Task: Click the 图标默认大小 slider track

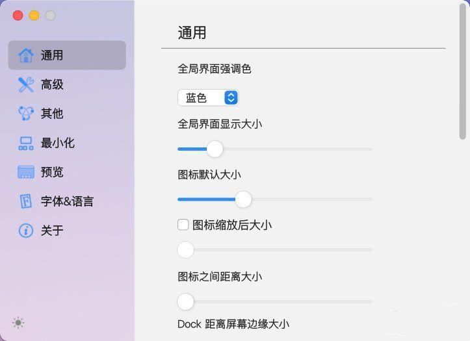Action: pyautogui.click(x=275, y=199)
